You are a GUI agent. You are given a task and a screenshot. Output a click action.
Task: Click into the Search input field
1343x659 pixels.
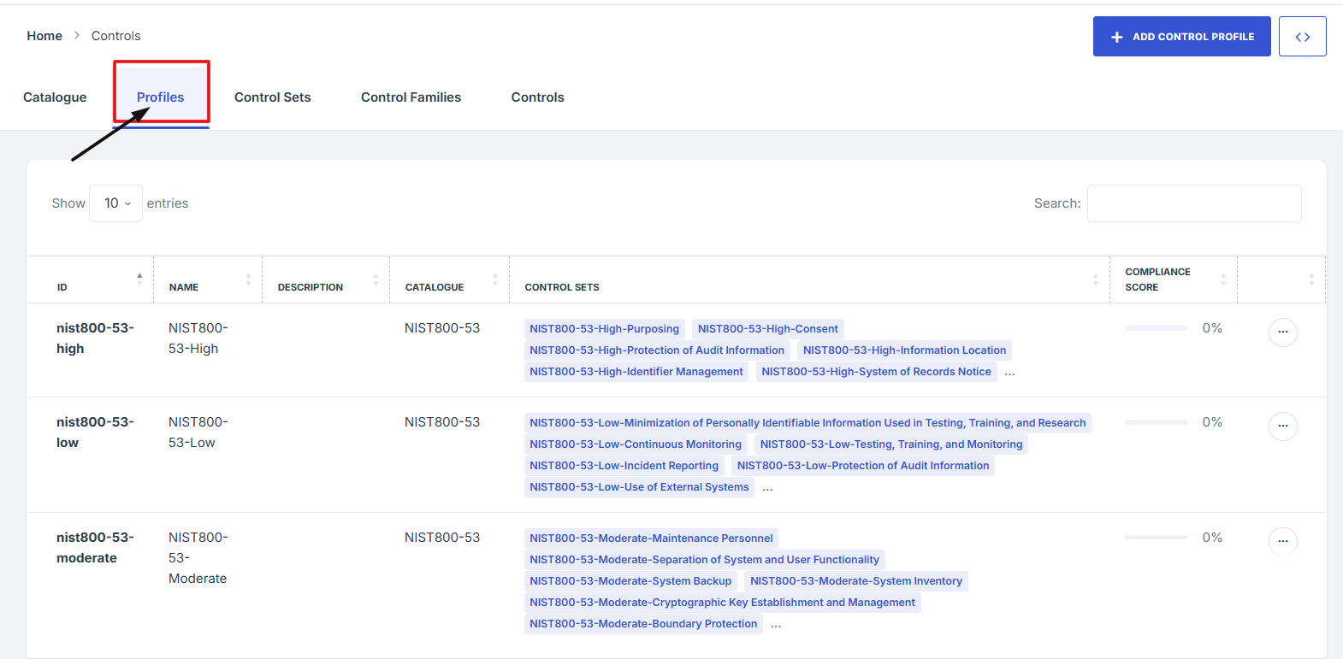coord(1193,203)
